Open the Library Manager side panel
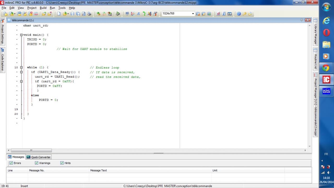Viewport: 334px width, 188px height. (x=315, y=32)
